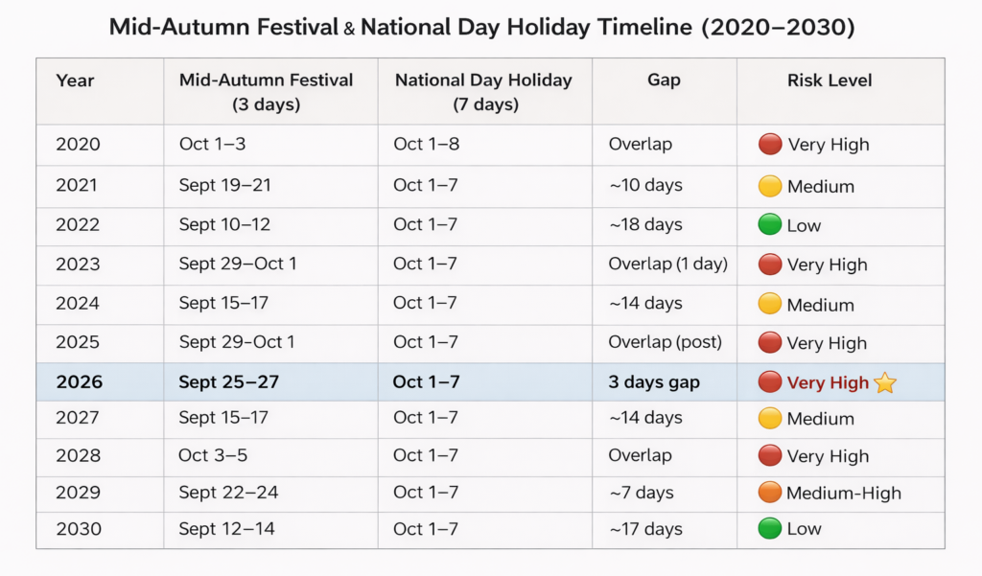The width and height of the screenshot is (982, 576).
Task: Click the yellow circle in 2027 row
Action: [x=770, y=418]
